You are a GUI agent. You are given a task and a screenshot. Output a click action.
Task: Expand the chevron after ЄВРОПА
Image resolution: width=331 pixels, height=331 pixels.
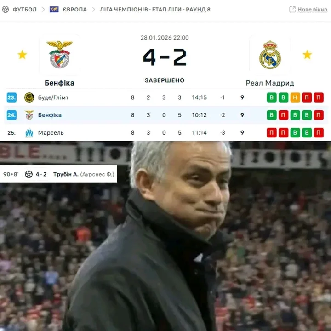click(93, 10)
